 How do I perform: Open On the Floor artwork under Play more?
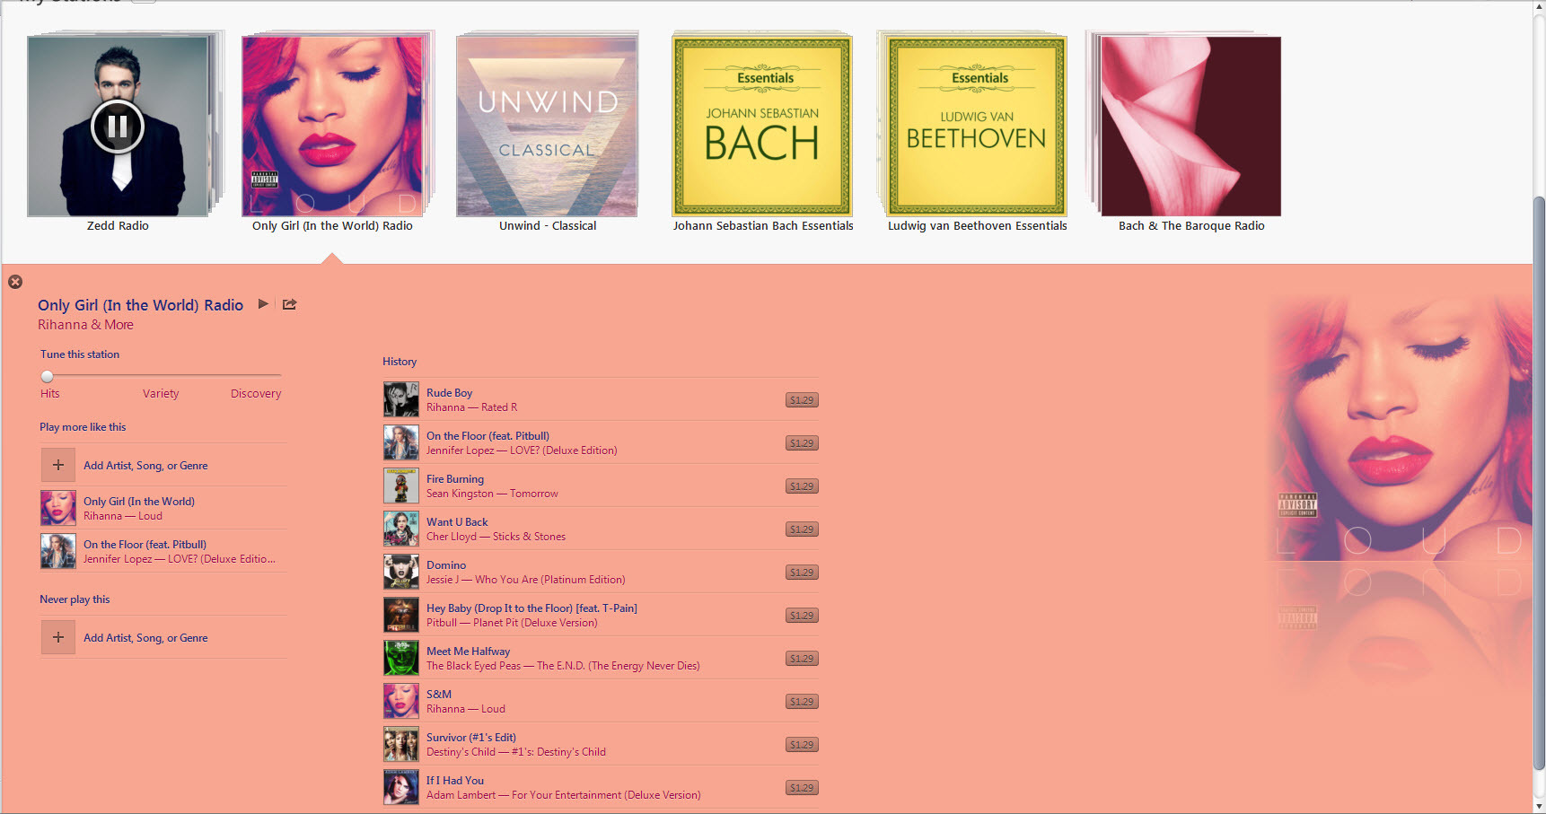pos(58,551)
